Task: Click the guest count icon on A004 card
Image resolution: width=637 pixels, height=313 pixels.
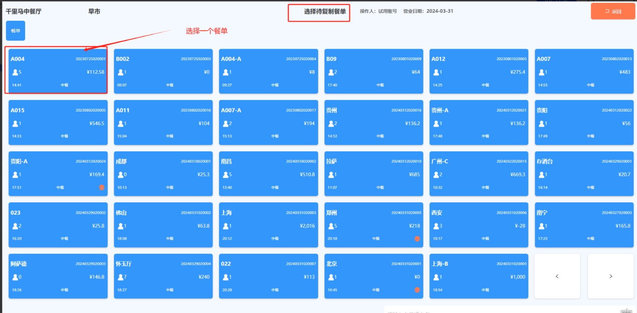Action: pyautogui.click(x=15, y=72)
